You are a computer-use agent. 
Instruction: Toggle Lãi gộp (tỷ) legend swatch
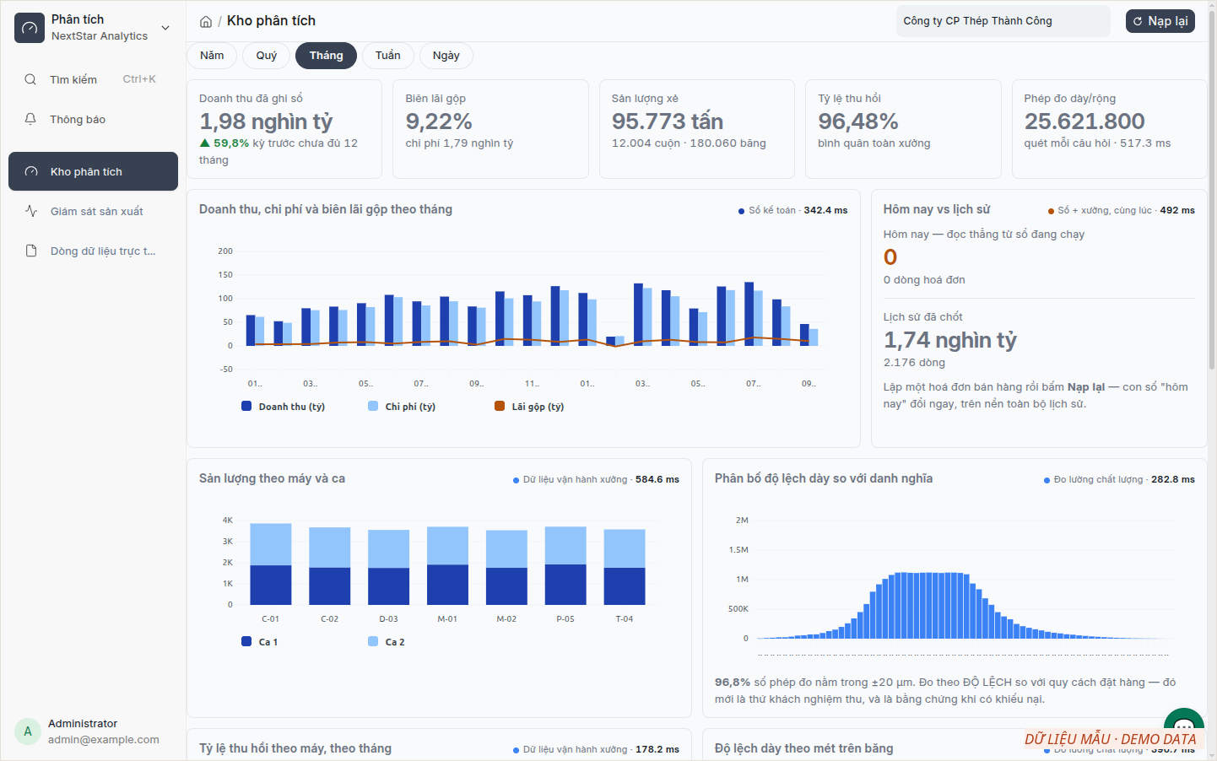500,406
